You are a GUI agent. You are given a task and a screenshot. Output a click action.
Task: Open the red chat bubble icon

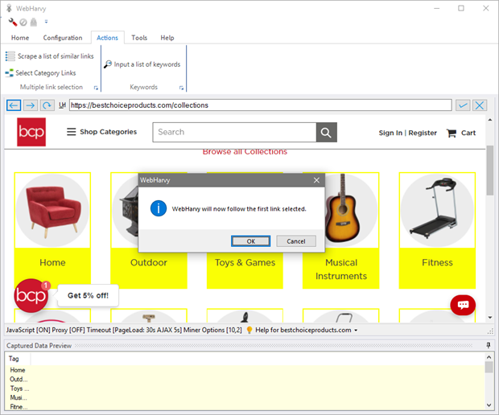point(462,305)
